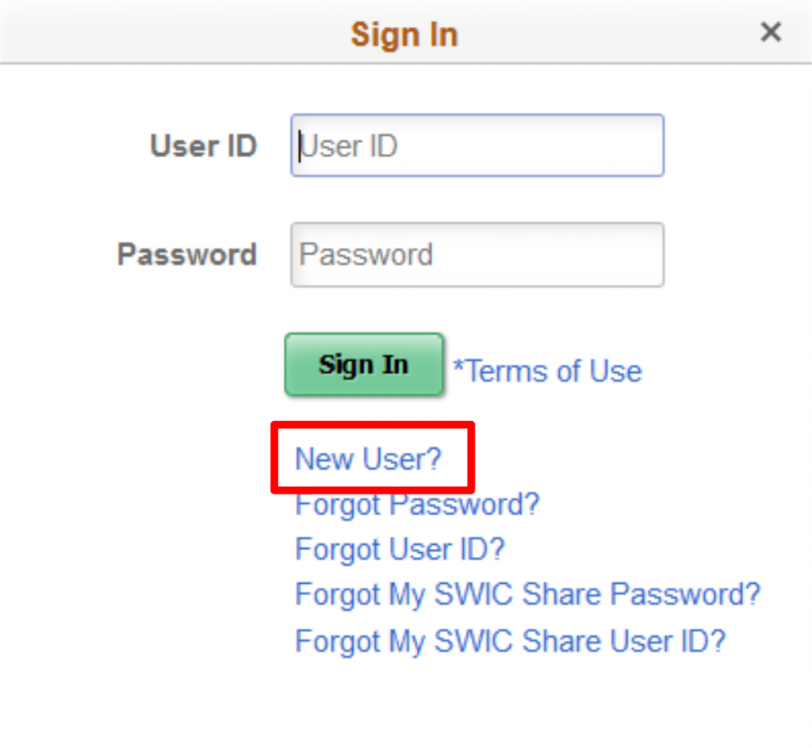Submit credentials using Sign In
The image size is (812, 748).
tap(364, 365)
